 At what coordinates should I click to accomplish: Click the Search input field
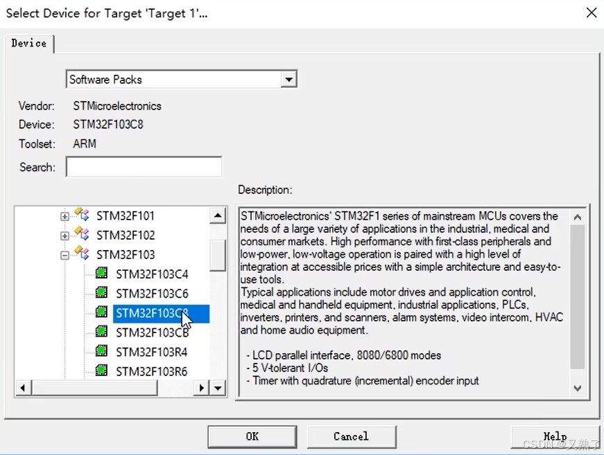[144, 166]
